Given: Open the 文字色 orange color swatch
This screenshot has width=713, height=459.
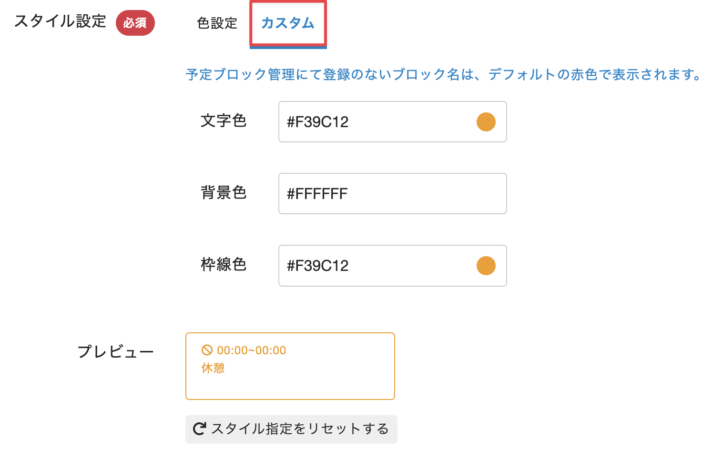Looking at the screenshot, I should click(x=486, y=122).
